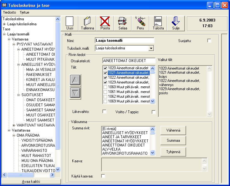Enable the Liikevaihto checkbox
The image size is (230, 186).
[104, 112]
